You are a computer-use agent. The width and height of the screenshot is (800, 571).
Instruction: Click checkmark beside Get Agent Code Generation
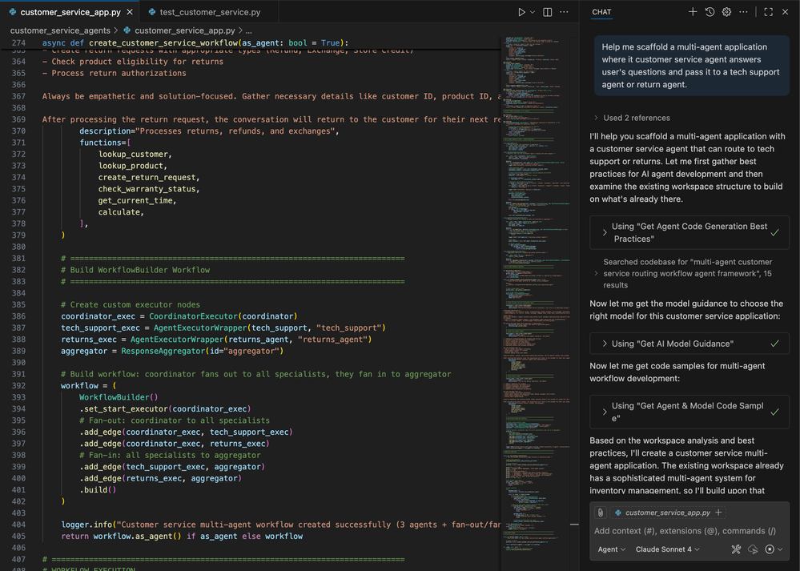pyautogui.click(x=775, y=233)
